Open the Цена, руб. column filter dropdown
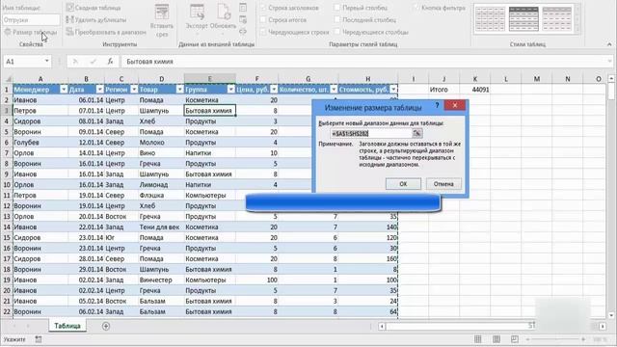Screen dimensions: 617x347 274,90
